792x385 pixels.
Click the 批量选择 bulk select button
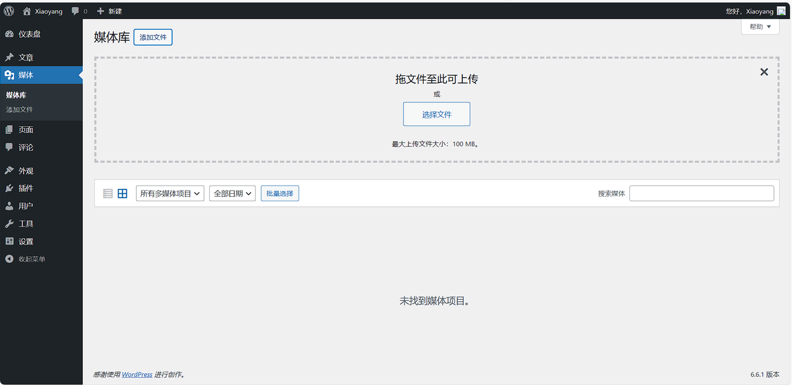(x=280, y=194)
